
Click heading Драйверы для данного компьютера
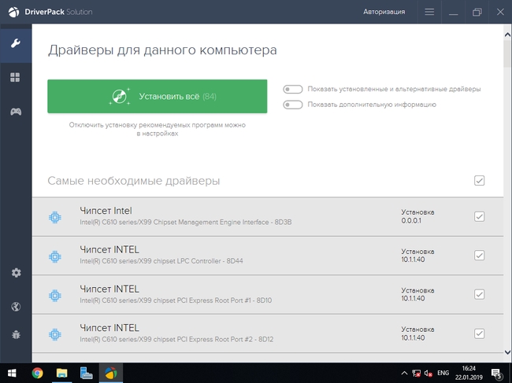tap(162, 50)
